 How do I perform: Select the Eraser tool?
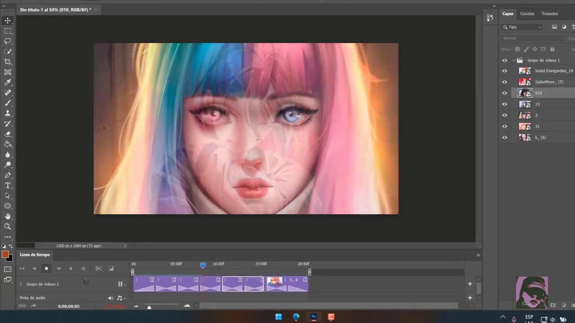tap(8, 134)
